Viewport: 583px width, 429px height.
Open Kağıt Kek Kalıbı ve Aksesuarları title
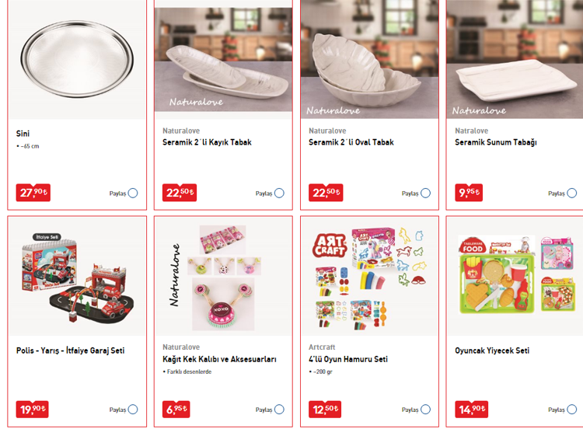[x=219, y=359]
